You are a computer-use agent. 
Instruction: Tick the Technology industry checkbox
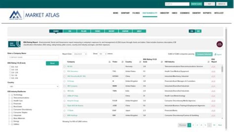coord(12,95)
